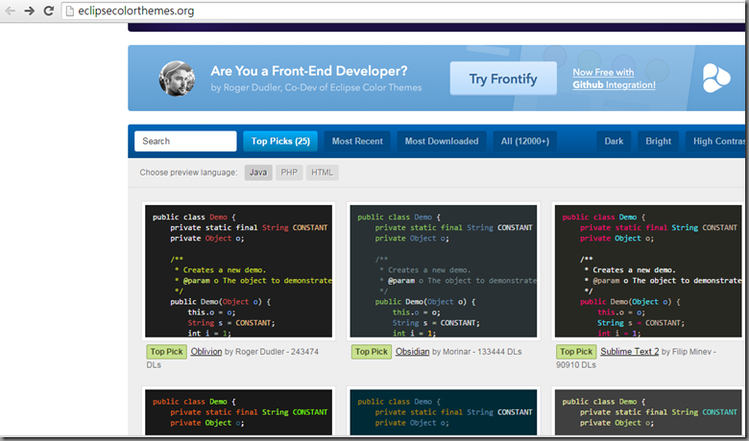
Task: Click the browser back arrow
Action: [x=10, y=11]
